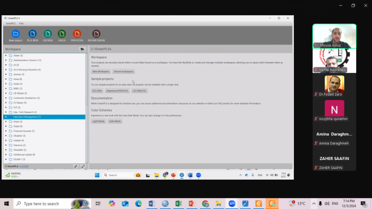
Task: Create a new PLS-SEM model from toolbar
Action: pyautogui.click(x=32, y=36)
